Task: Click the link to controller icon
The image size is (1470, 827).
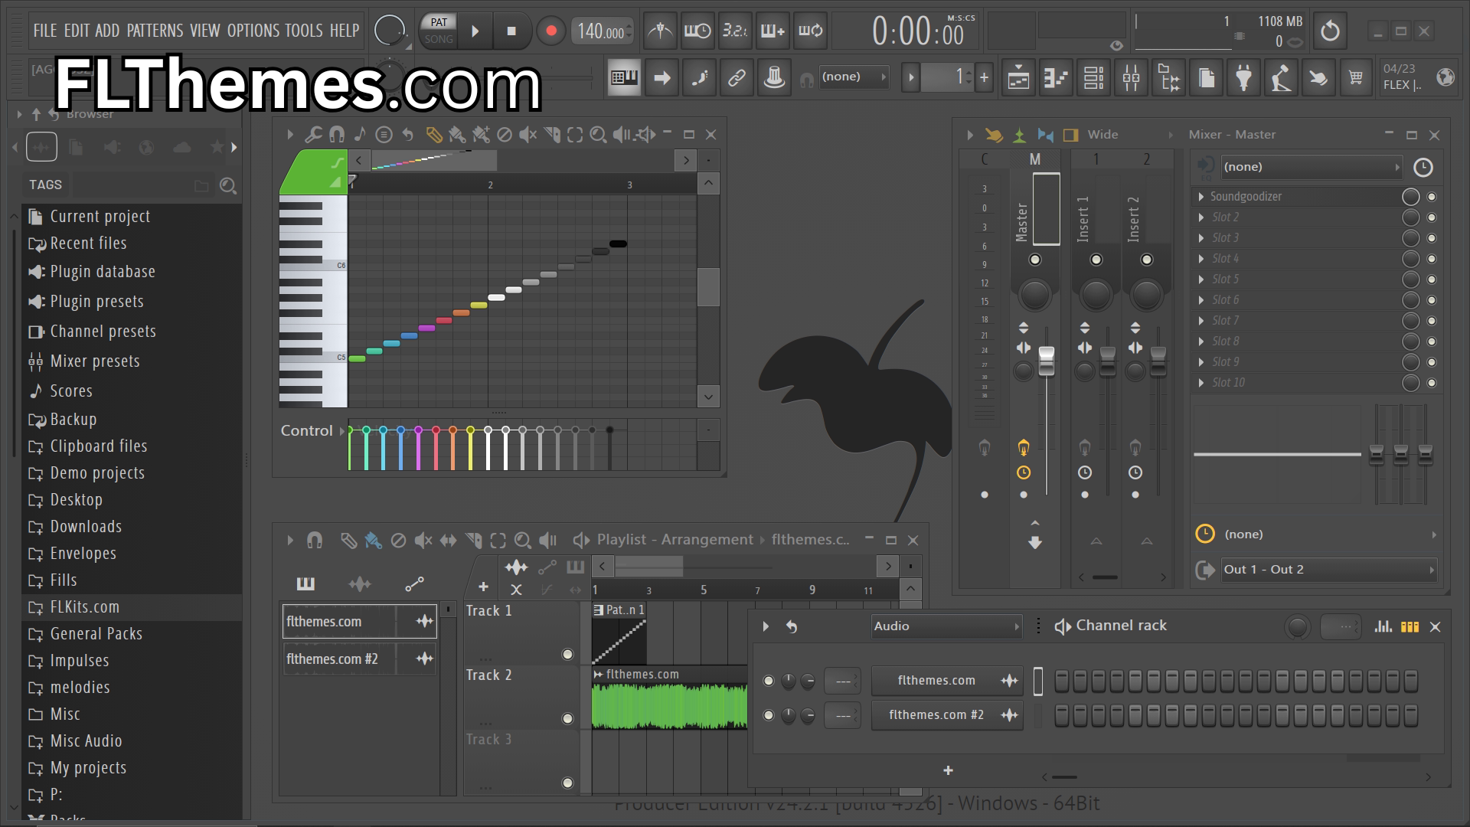Action: (x=737, y=77)
